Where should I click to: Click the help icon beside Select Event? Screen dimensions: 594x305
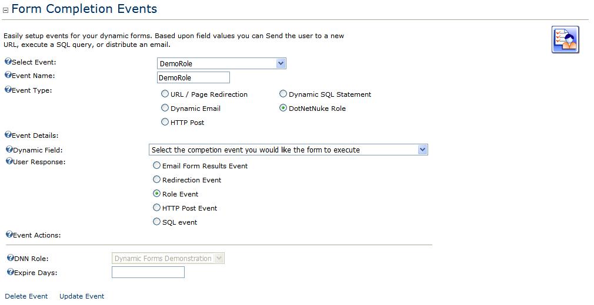click(8, 61)
